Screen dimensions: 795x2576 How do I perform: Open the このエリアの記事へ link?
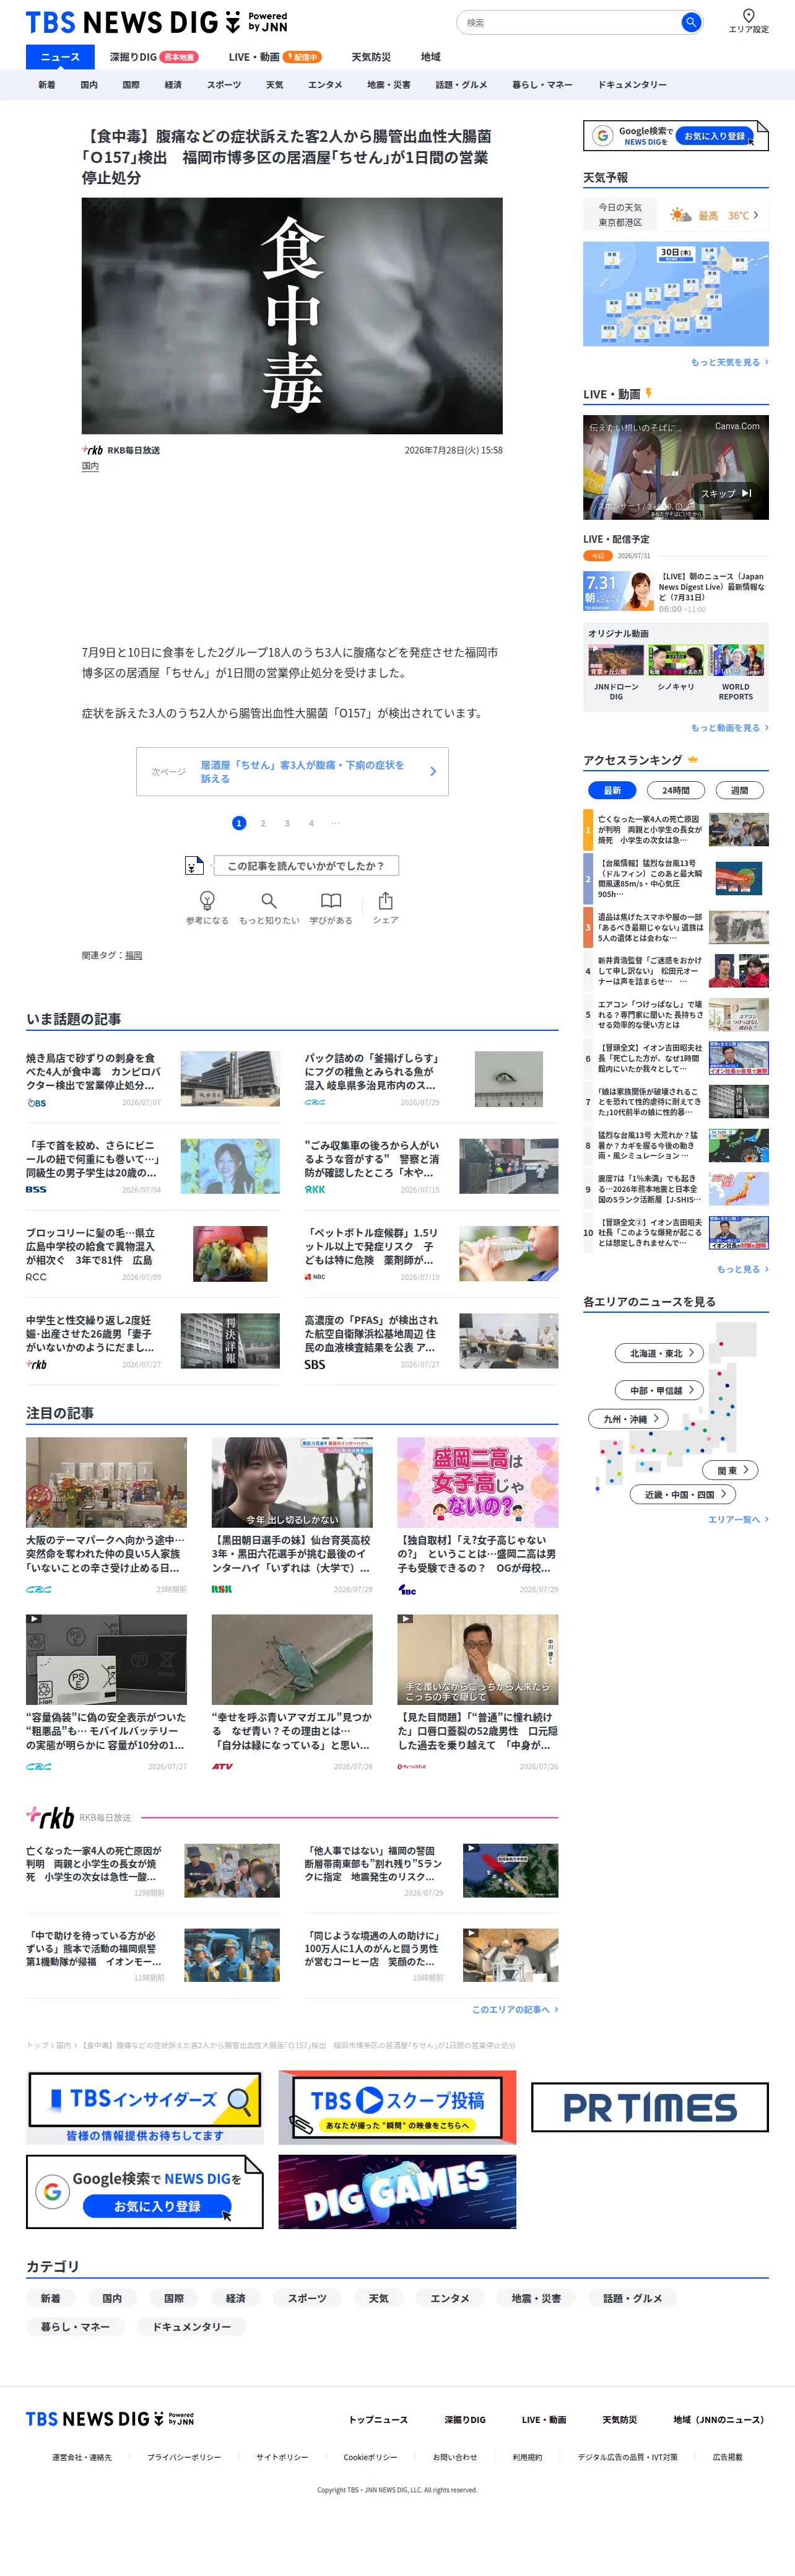click(515, 2009)
